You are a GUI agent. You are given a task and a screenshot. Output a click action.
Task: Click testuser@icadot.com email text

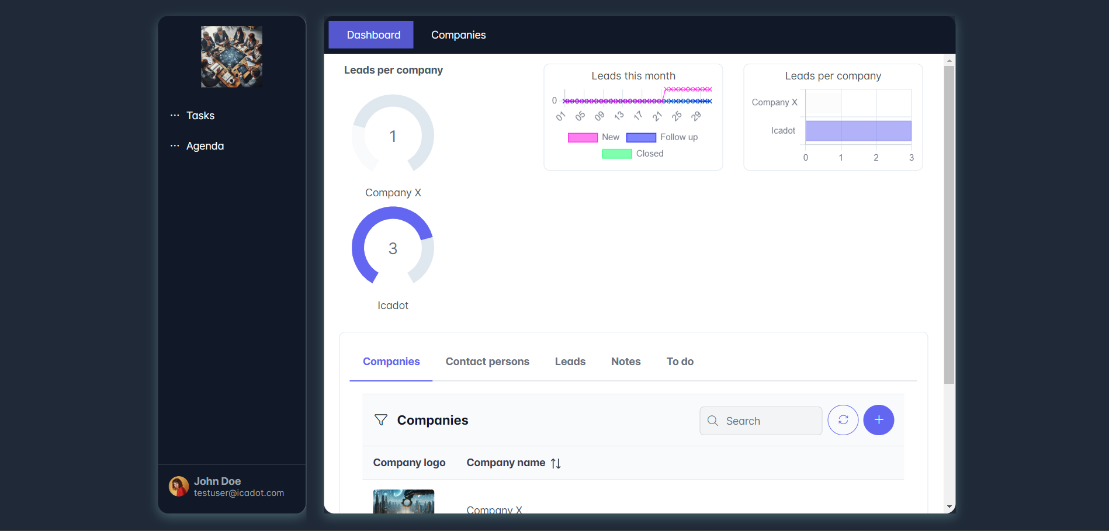[239, 493]
